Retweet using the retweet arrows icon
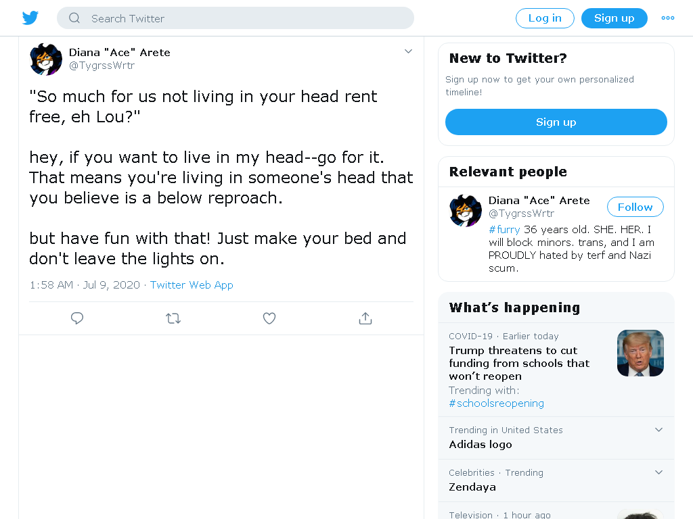 tap(173, 318)
